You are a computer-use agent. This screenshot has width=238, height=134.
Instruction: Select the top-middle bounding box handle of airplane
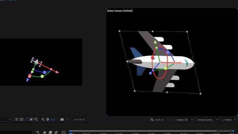coord(153,32)
